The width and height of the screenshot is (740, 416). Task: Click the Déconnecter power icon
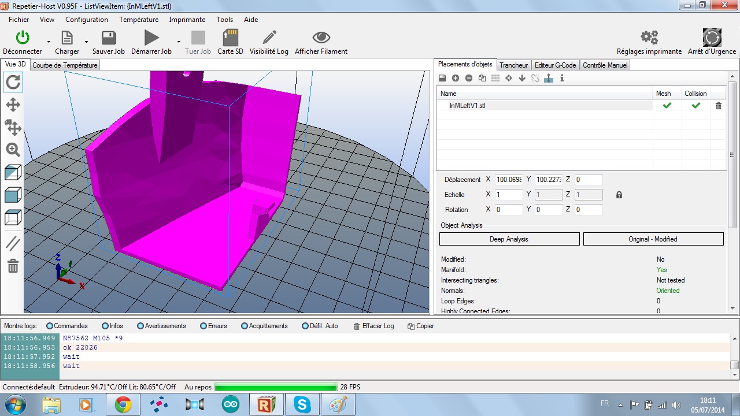click(x=22, y=38)
